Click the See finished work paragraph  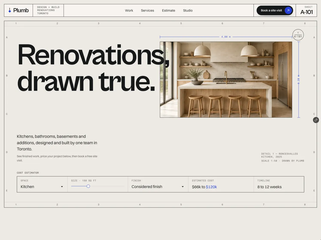(57, 158)
